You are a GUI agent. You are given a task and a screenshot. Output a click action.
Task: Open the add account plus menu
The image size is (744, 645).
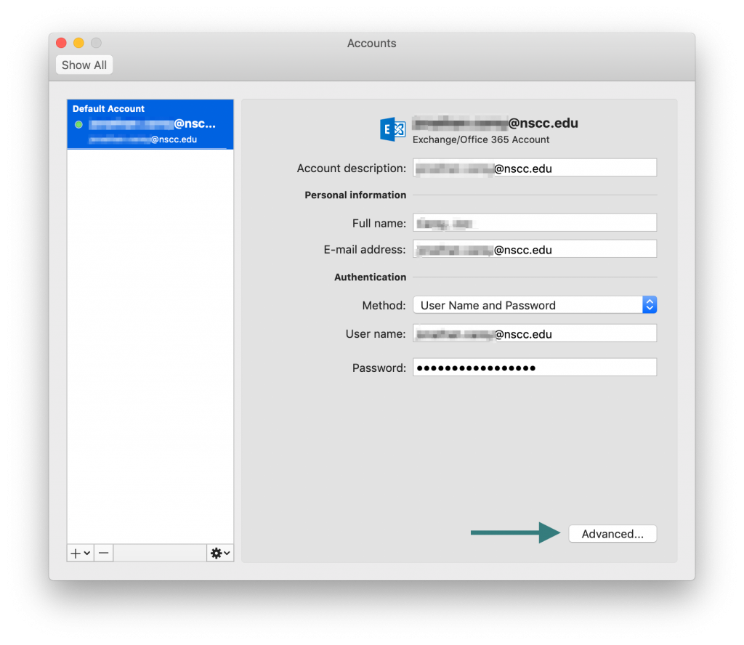pos(80,553)
